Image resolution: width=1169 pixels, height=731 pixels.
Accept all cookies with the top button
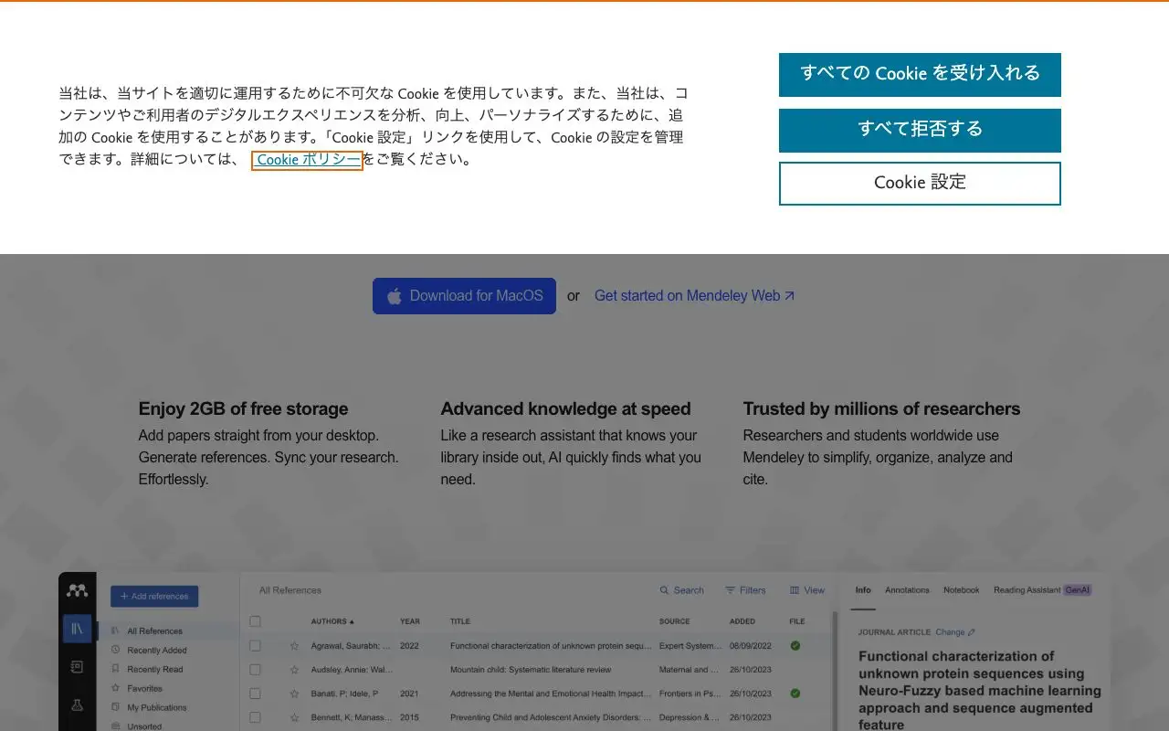click(920, 74)
